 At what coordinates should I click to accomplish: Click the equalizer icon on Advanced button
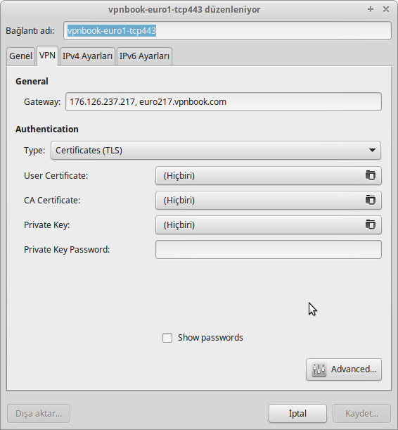click(319, 369)
